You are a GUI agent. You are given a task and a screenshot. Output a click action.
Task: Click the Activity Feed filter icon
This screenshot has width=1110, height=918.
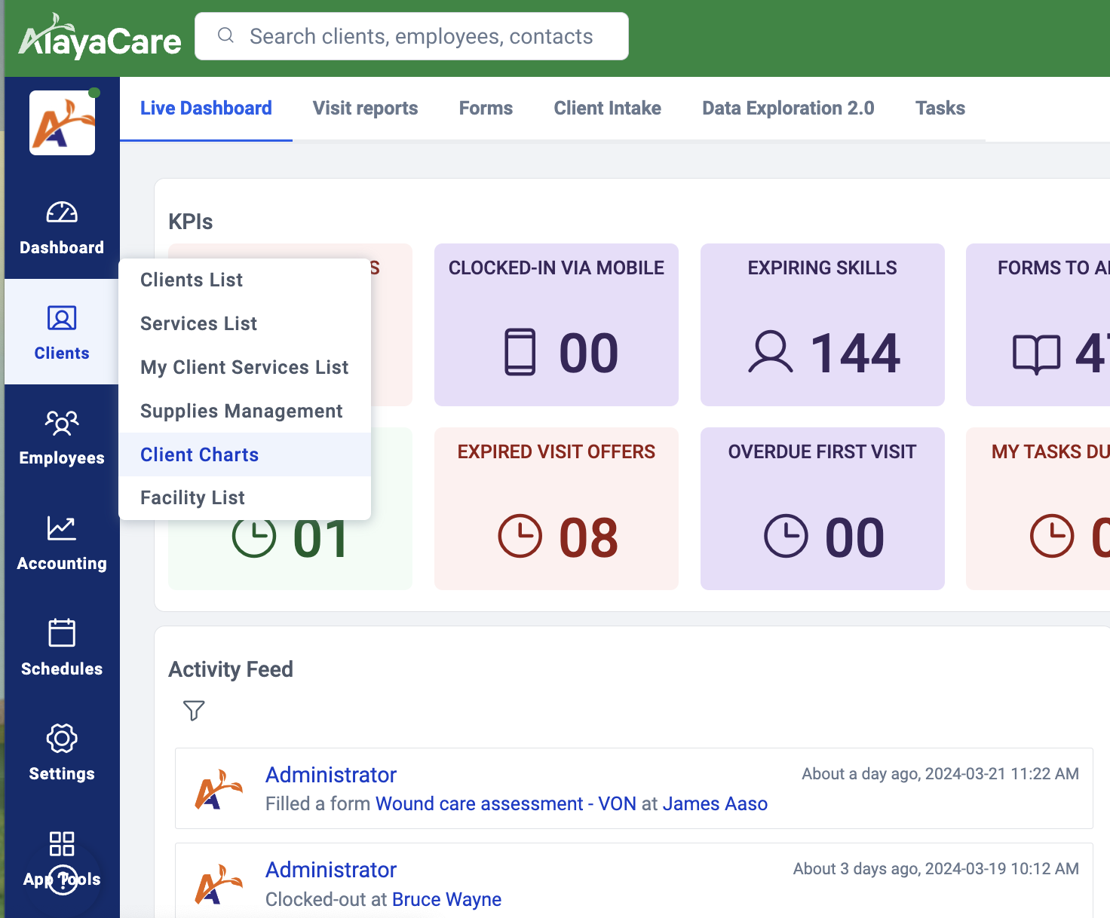(x=194, y=710)
